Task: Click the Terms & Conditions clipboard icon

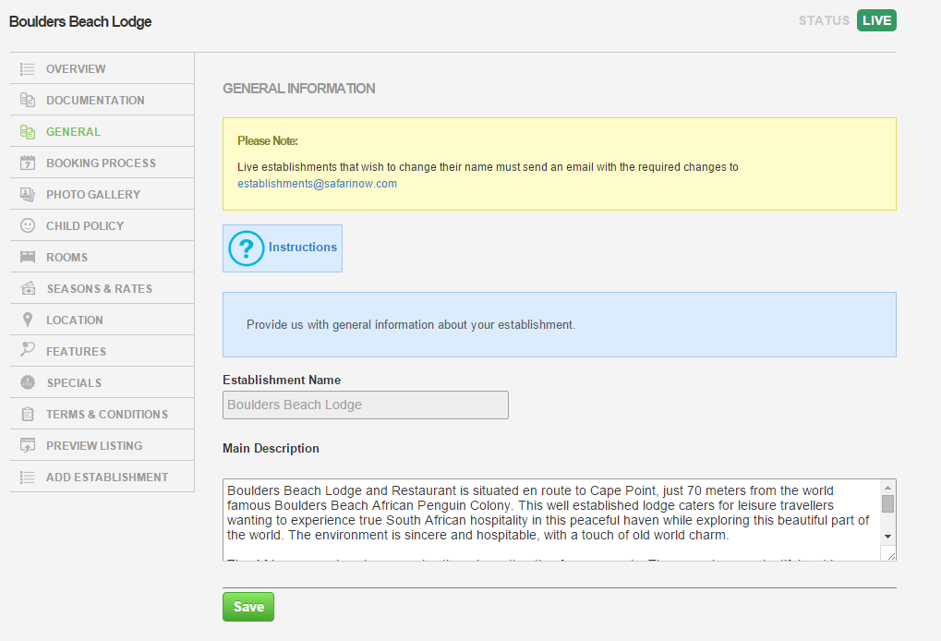Action: [27, 414]
